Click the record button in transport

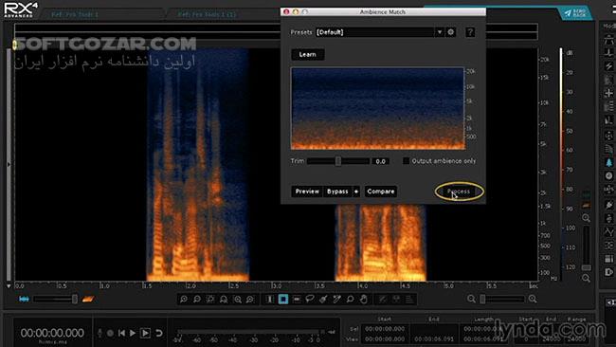tap(110, 333)
